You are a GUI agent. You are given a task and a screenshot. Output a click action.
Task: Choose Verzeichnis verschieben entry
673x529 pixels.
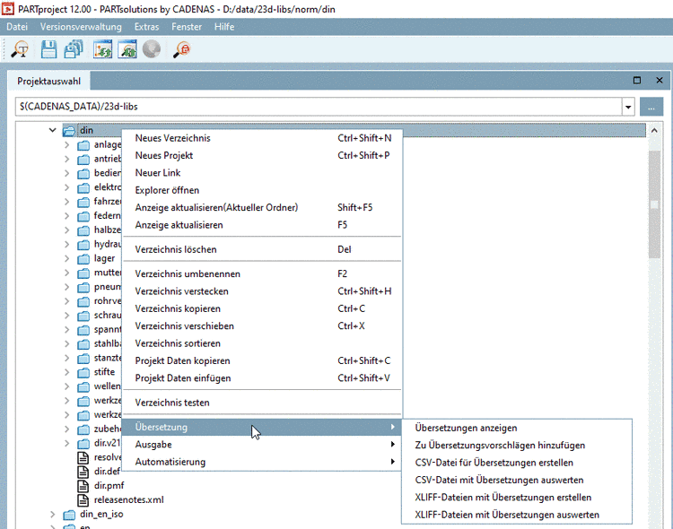click(x=262, y=326)
